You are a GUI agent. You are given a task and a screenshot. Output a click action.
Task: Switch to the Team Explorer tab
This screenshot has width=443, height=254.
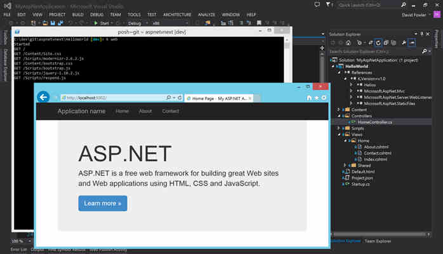(x=378, y=241)
